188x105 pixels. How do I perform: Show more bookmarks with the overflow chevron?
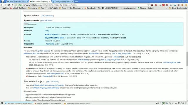(x=167, y=8)
